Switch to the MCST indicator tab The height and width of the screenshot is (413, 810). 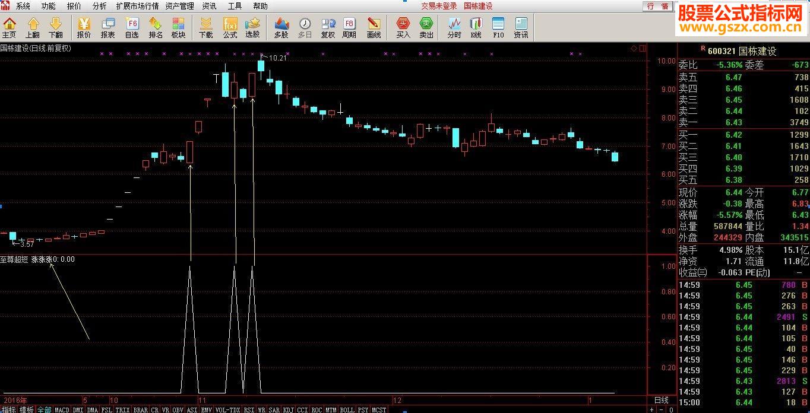pos(378,409)
